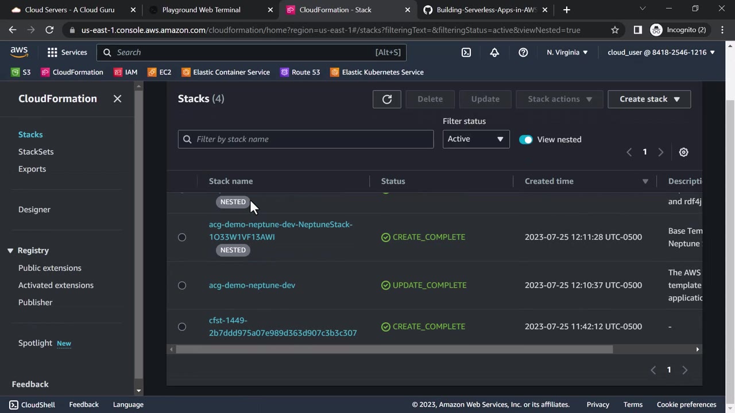The image size is (735, 413).
Task: Open the CloudFormation favorite shortcut
Action: click(x=72, y=72)
